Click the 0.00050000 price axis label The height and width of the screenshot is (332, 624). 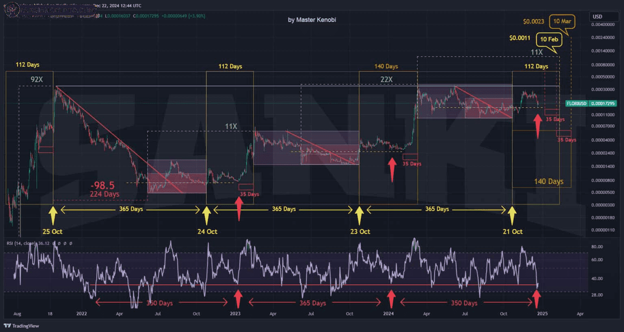[x=603, y=77]
